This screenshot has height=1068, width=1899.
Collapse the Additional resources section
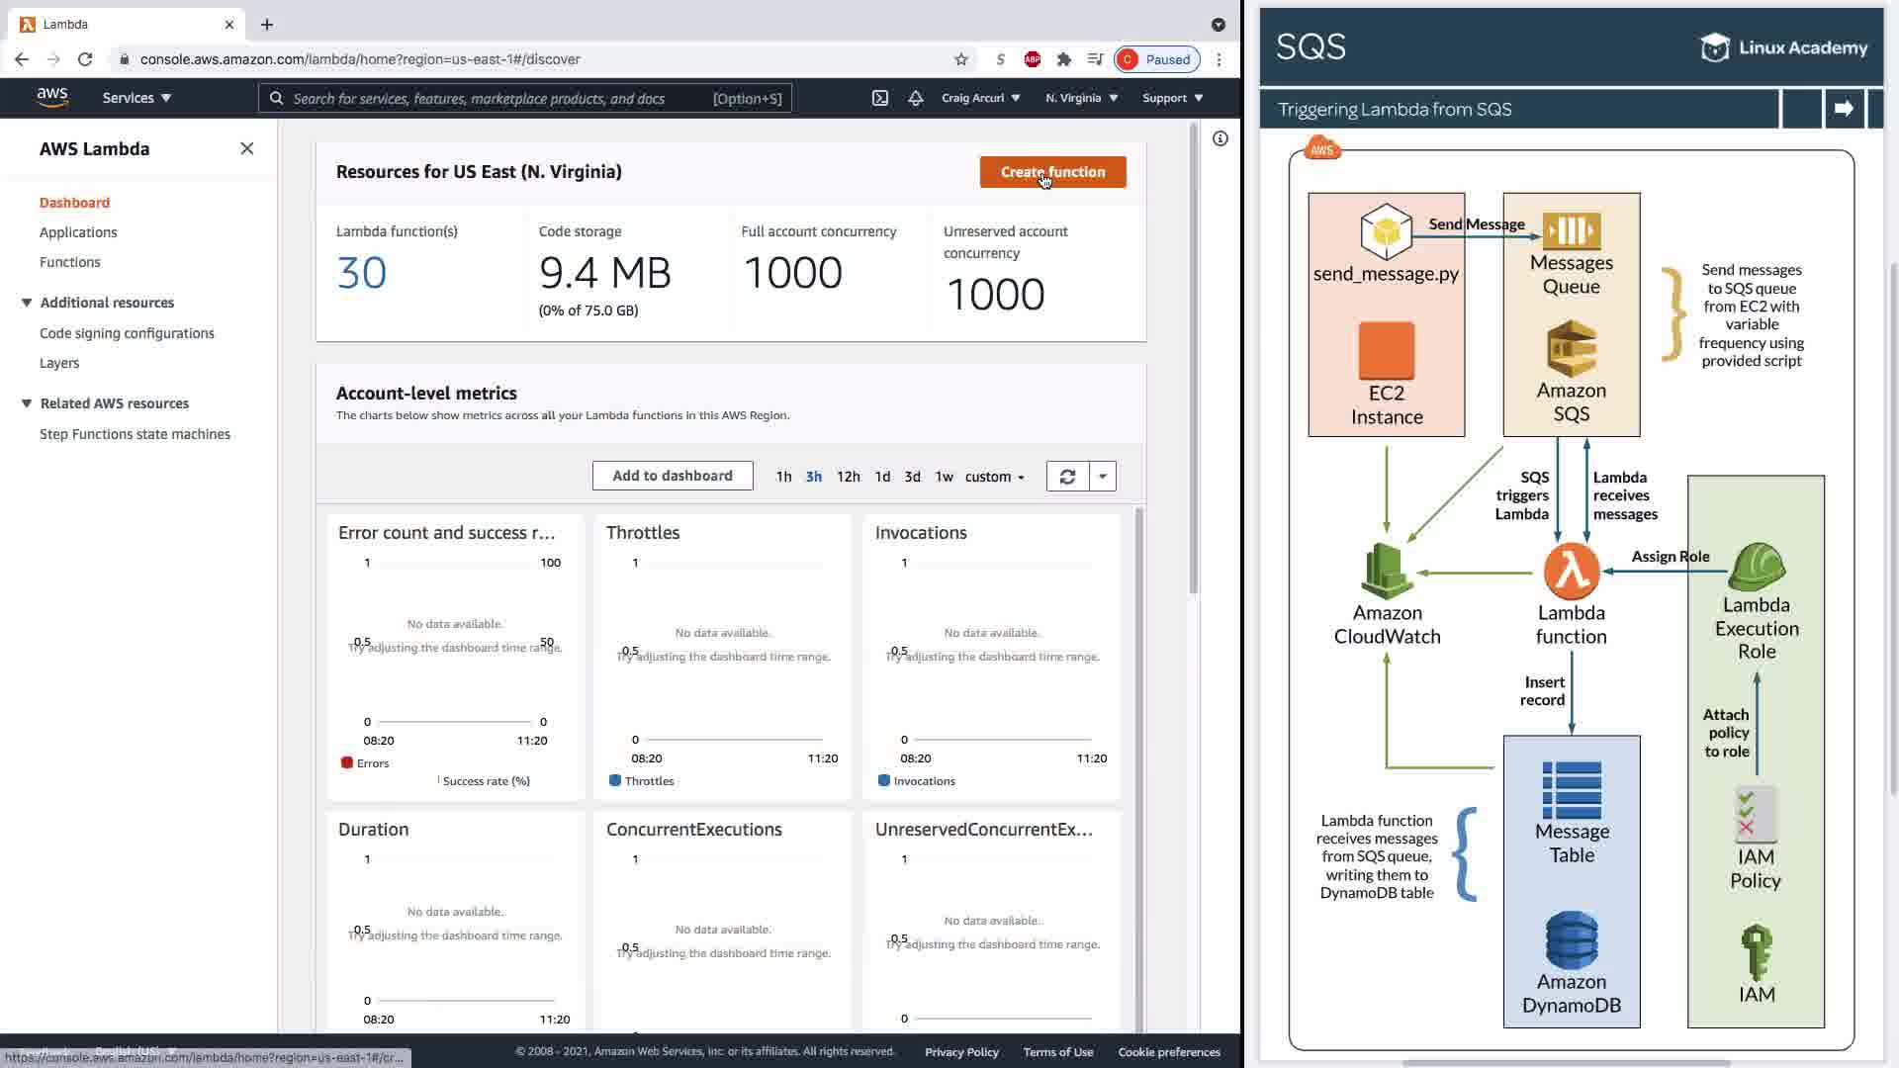27,303
